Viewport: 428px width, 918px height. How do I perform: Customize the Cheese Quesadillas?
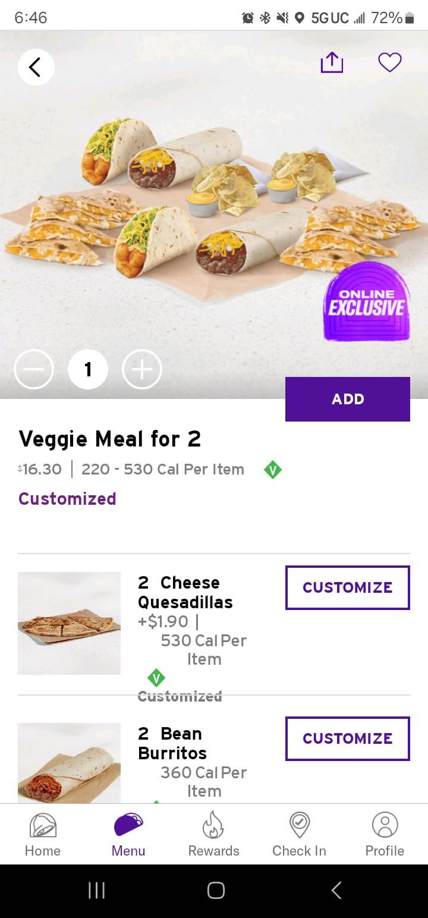[x=348, y=587]
